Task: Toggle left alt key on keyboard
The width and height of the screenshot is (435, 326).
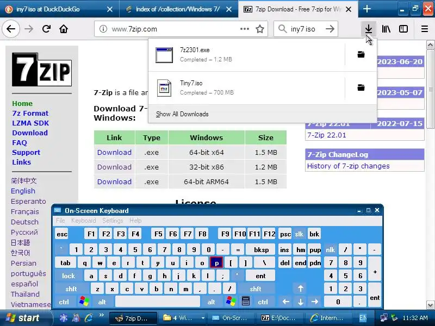Action: coord(102,302)
